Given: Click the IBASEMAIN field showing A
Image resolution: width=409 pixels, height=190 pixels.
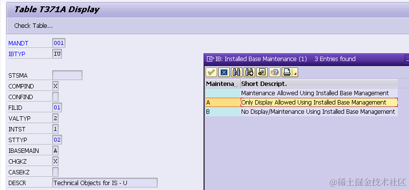Looking at the screenshot, I should pos(55,150).
